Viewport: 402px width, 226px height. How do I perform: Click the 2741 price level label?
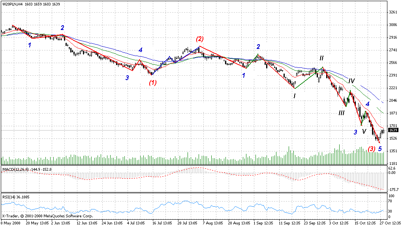393,50
